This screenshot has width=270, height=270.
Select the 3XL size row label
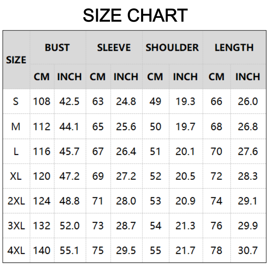[x=16, y=225]
